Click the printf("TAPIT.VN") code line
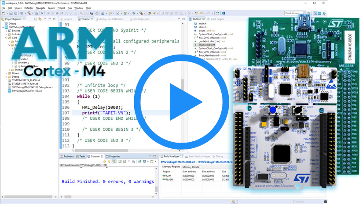 point(106,113)
